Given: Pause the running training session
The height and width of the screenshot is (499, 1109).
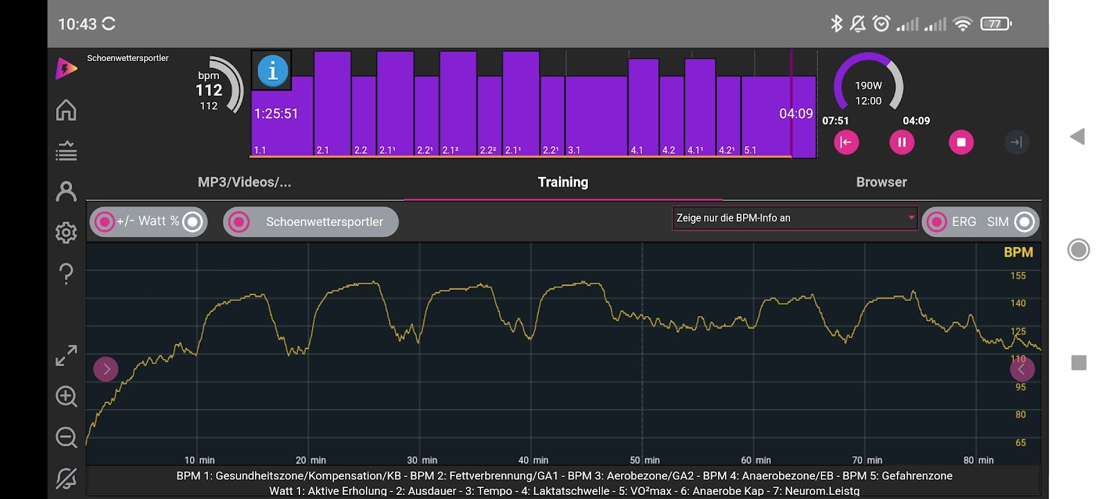Looking at the screenshot, I should tap(902, 143).
